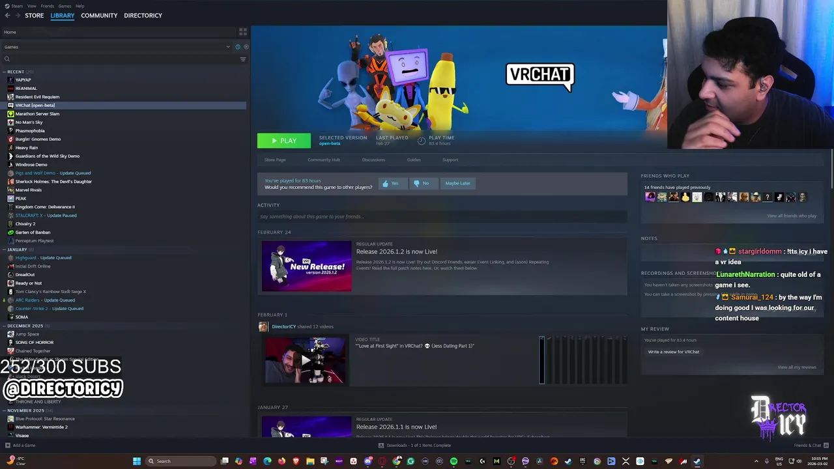Screen dimensions: 834x469
Task: Click the green PLAY button
Action: [x=284, y=141]
